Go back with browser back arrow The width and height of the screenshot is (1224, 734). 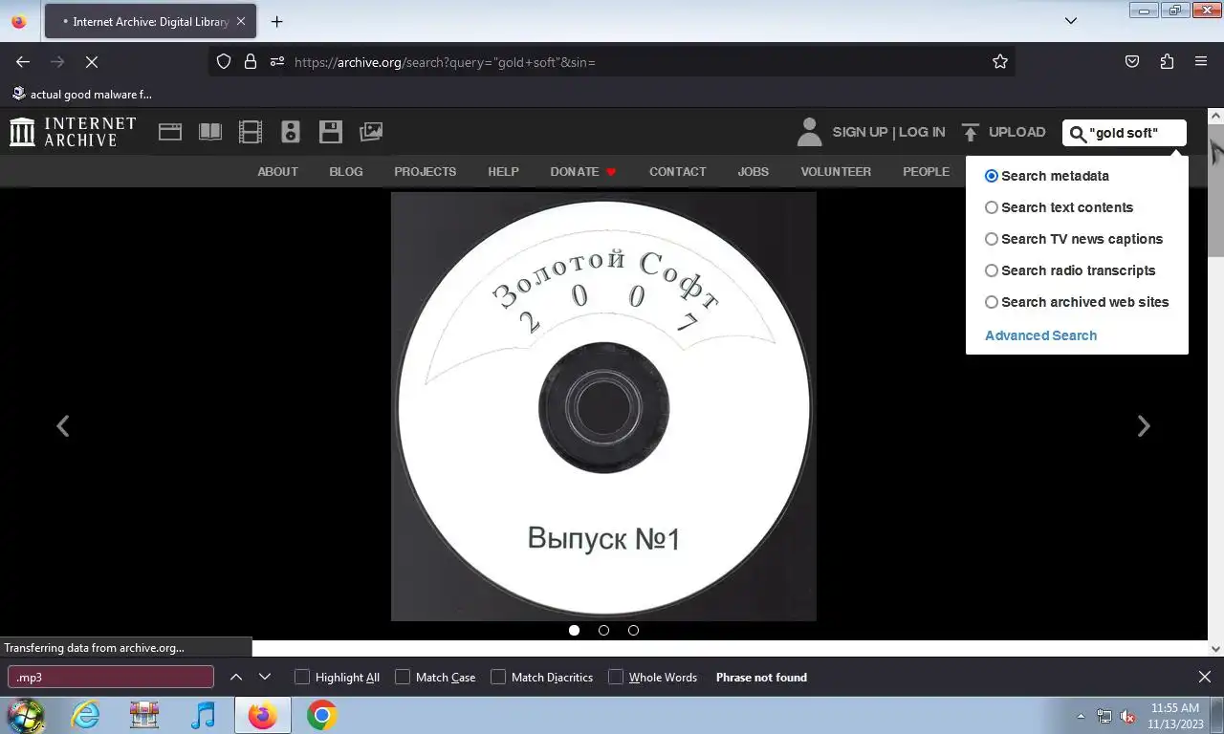click(23, 61)
